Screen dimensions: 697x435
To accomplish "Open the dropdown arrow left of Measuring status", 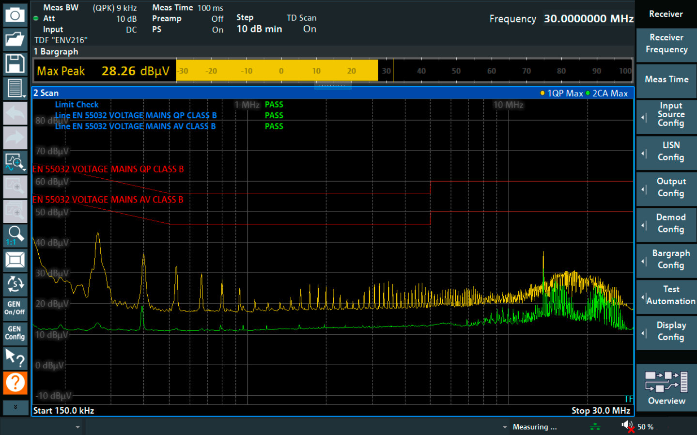I will click(x=505, y=427).
